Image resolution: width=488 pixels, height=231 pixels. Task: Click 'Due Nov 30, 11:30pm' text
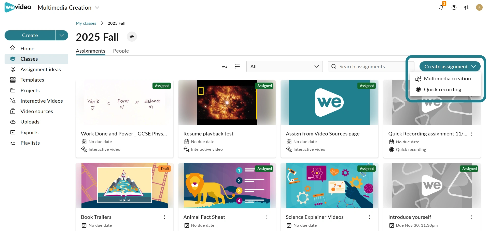(x=417, y=225)
